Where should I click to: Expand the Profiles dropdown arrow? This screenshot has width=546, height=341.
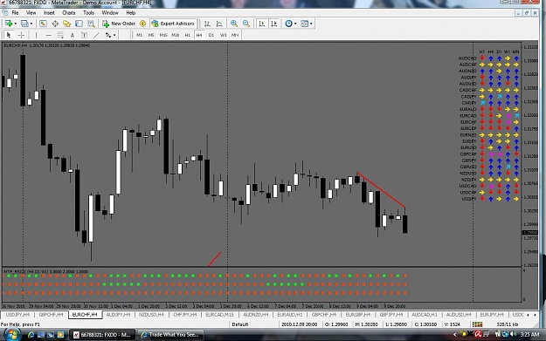[31, 24]
